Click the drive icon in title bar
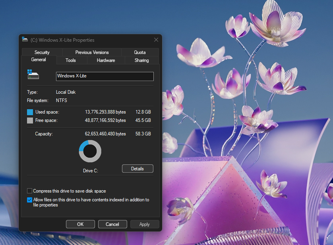 [x=25, y=39]
